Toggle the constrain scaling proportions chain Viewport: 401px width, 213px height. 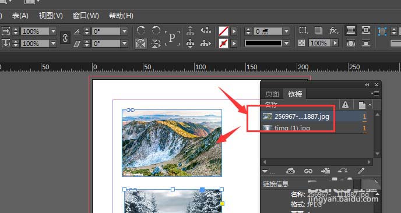(x=65, y=38)
